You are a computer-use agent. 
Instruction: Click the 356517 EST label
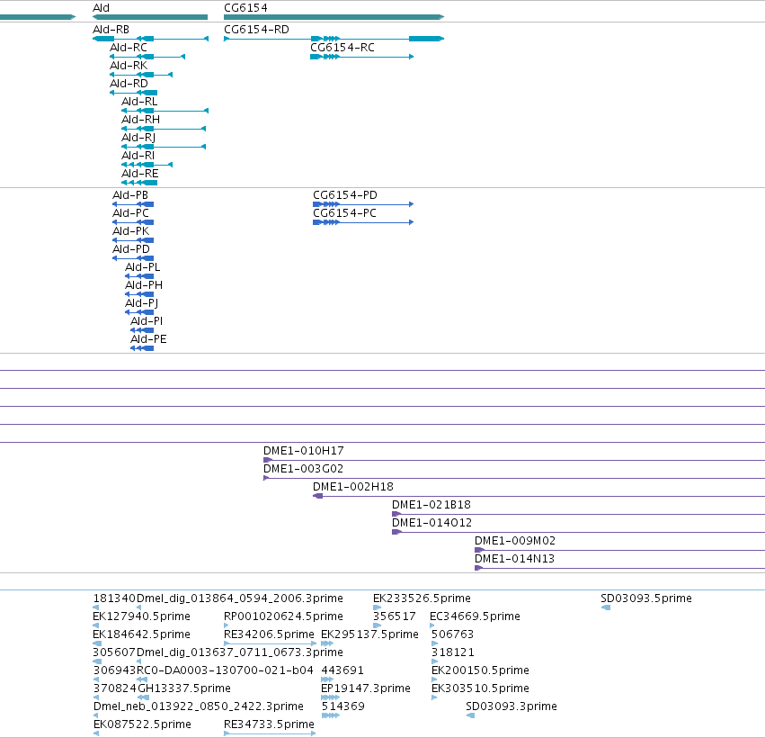(x=395, y=616)
